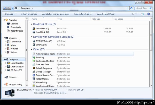Click the Computer icon in address bar

[16, 8]
